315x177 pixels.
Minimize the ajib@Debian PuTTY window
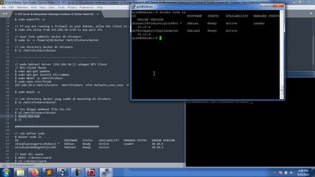[264, 6]
